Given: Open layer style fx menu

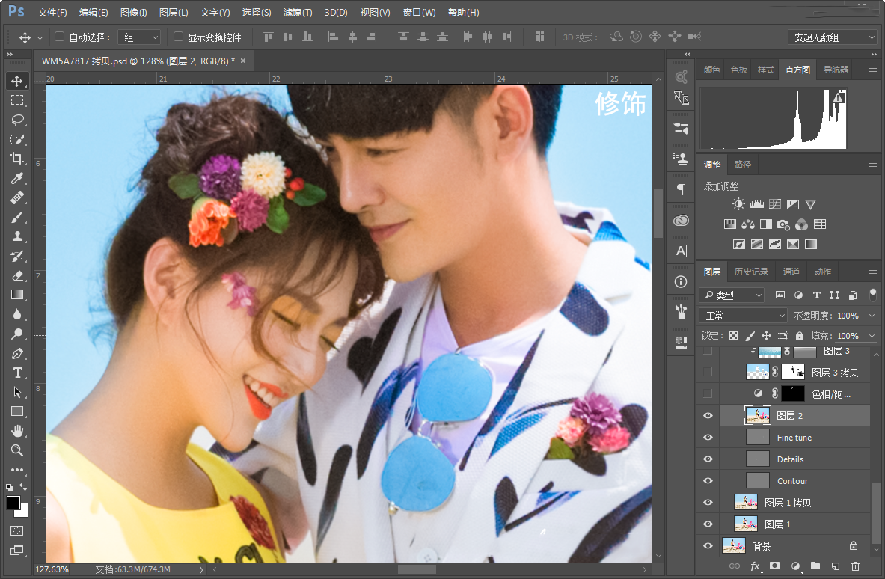Looking at the screenshot, I should 755,566.
